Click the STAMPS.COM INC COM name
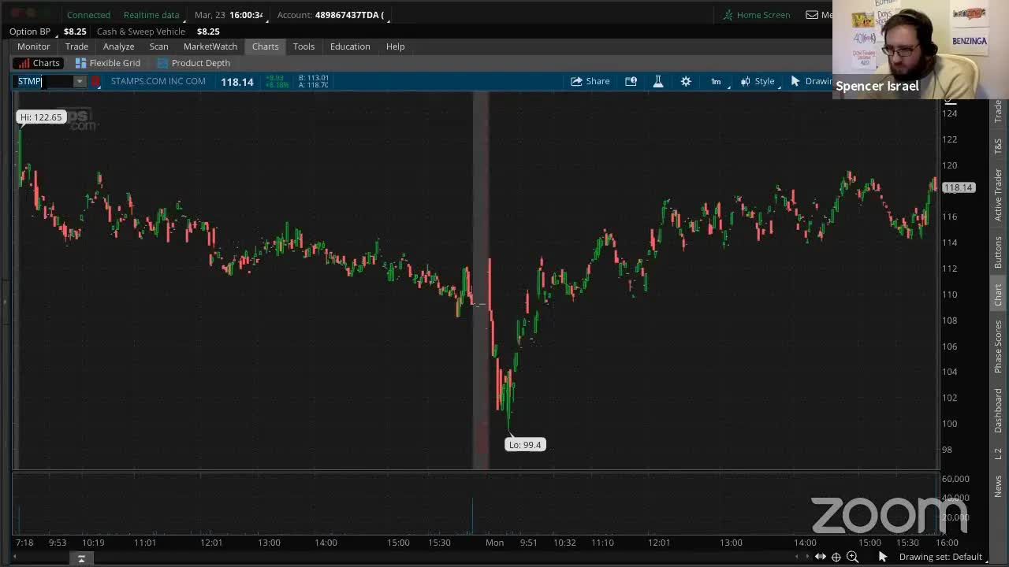The image size is (1009, 567). point(158,81)
